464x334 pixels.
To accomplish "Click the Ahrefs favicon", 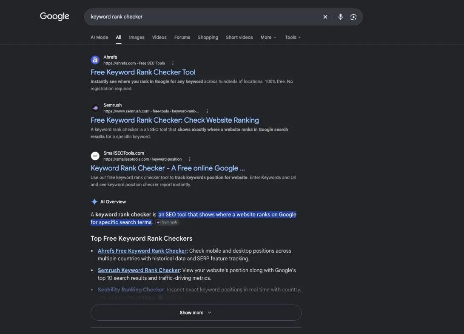I will (95, 60).
